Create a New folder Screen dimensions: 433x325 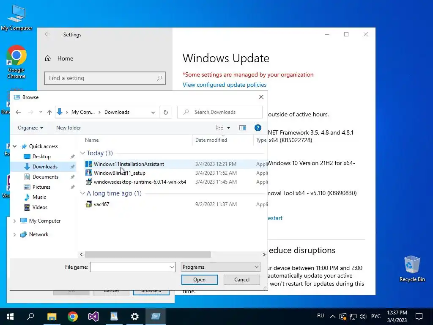coord(69,128)
